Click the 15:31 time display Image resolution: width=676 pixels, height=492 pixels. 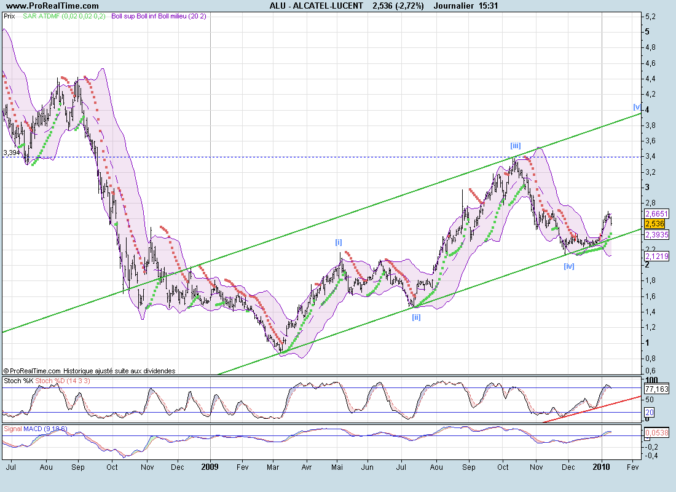pos(489,6)
